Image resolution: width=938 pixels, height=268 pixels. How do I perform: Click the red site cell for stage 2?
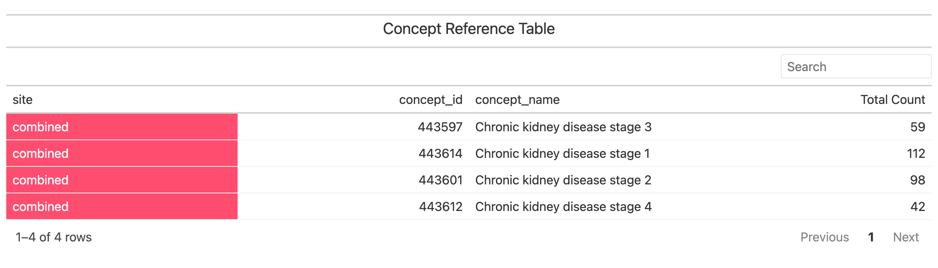(x=122, y=180)
